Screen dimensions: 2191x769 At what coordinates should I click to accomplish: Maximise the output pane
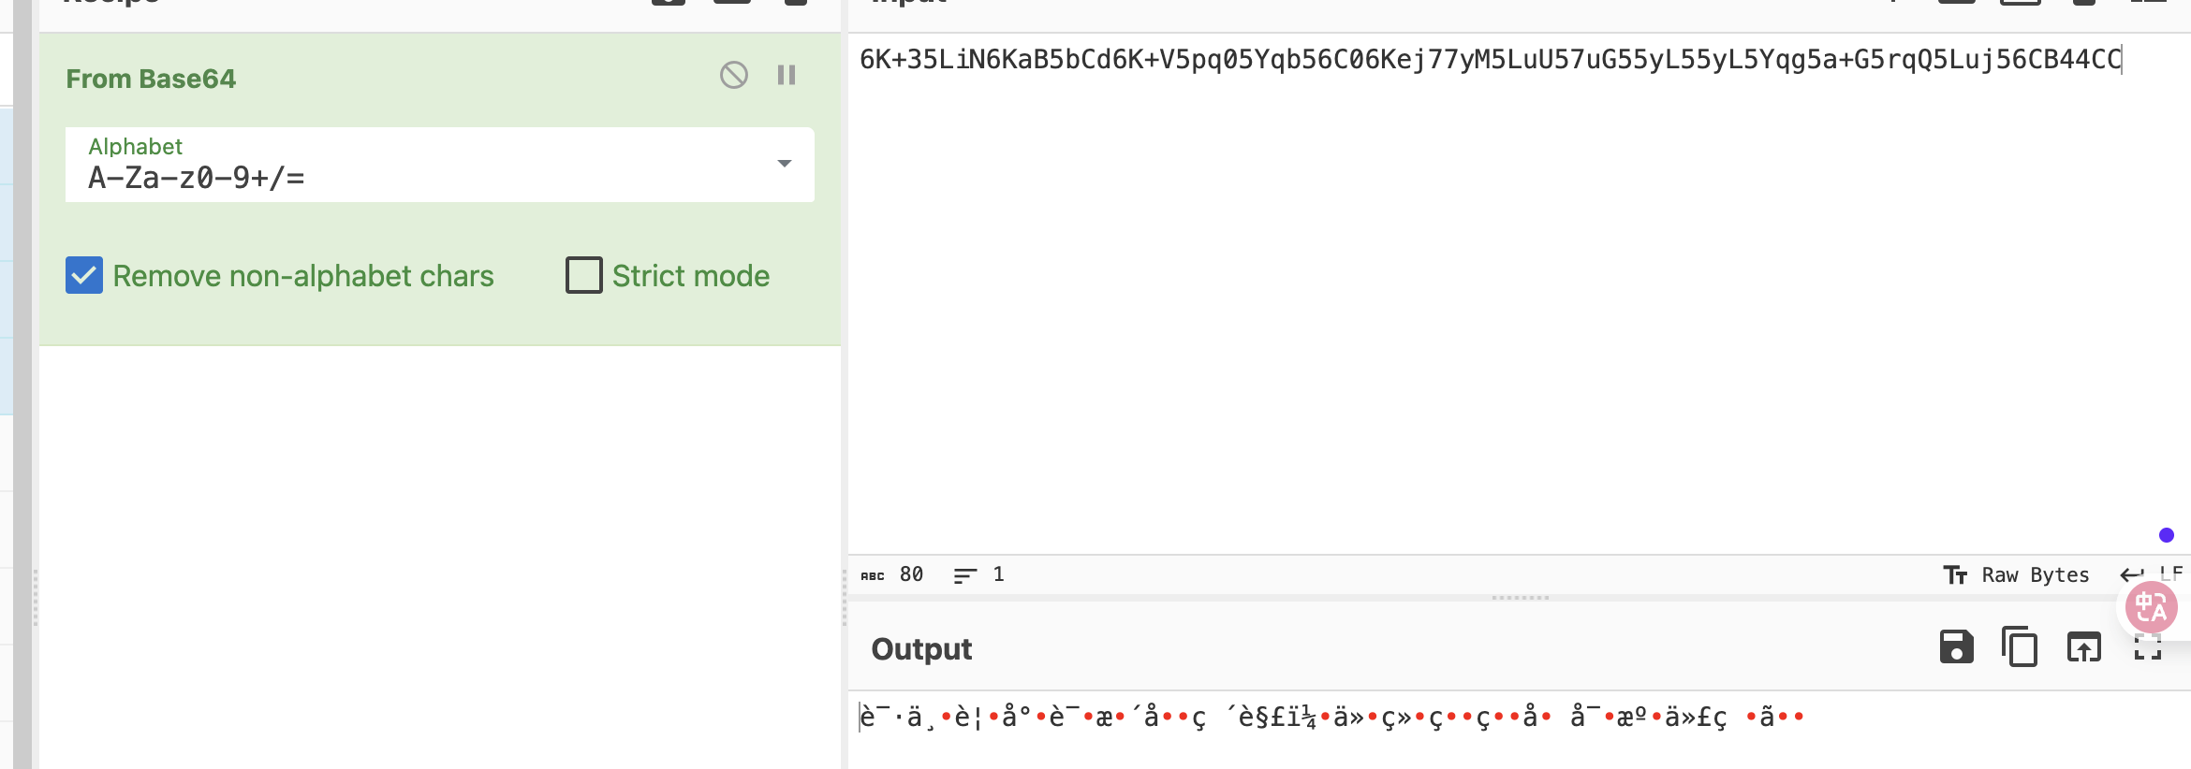[2147, 647]
